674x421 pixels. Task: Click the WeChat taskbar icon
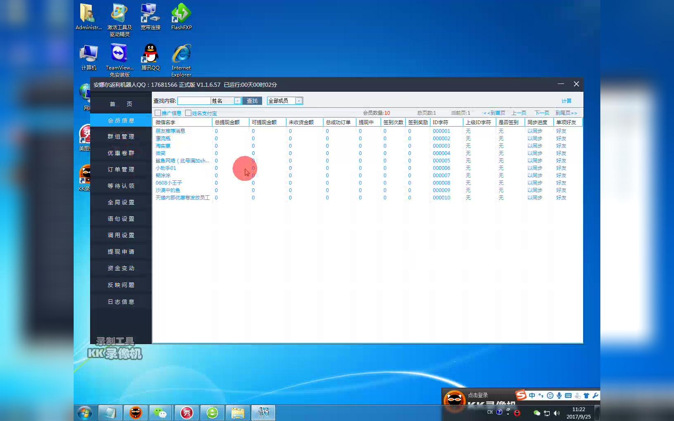tap(161, 413)
